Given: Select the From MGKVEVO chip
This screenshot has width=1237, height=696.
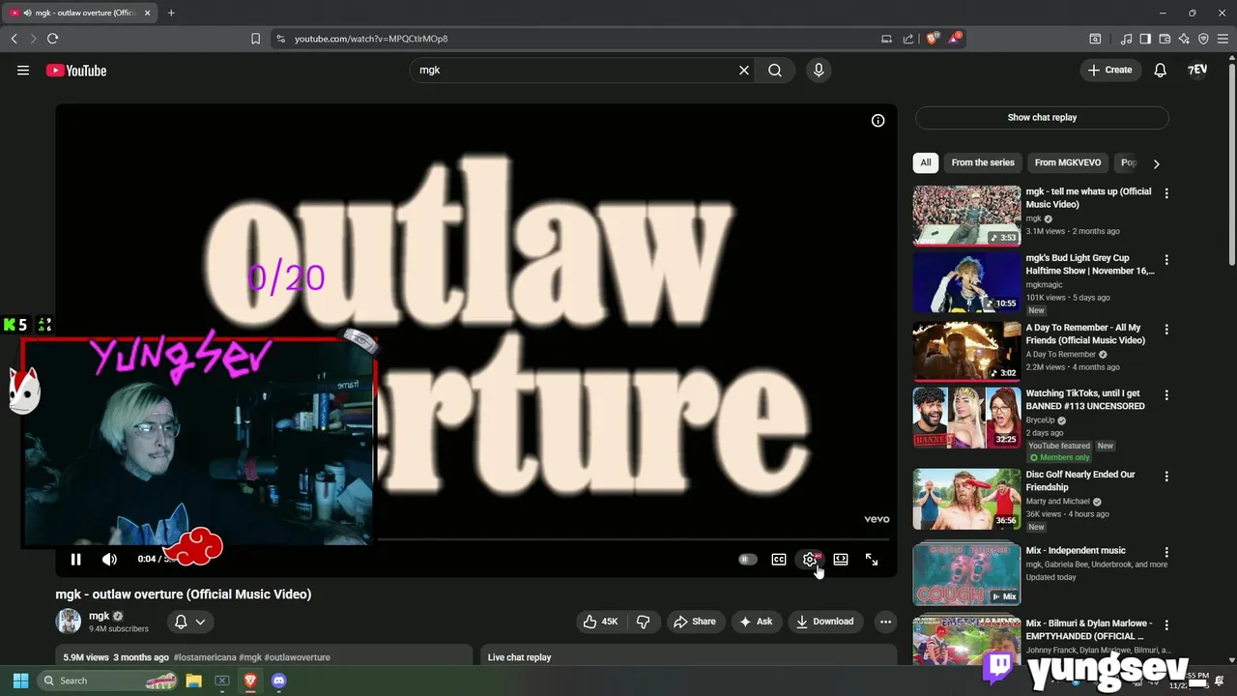Looking at the screenshot, I should (1068, 162).
